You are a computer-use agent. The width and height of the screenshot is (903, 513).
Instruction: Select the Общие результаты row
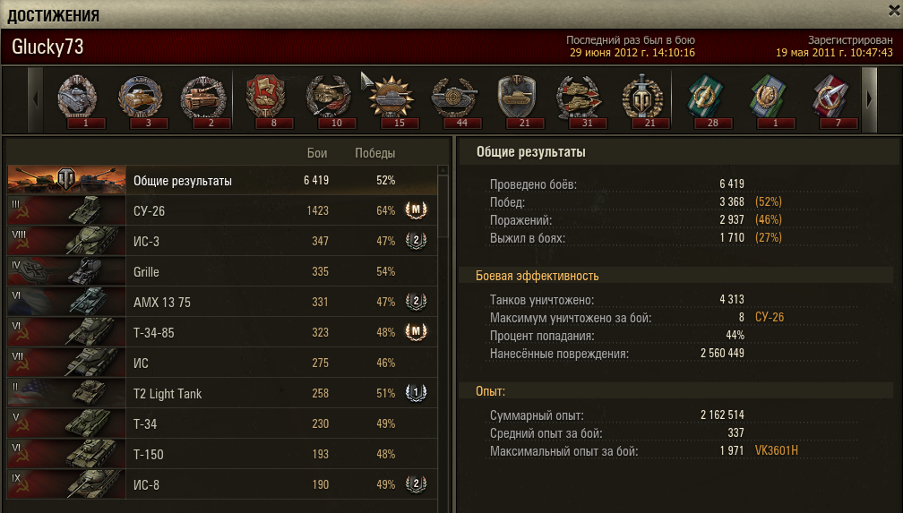(x=222, y=180)
